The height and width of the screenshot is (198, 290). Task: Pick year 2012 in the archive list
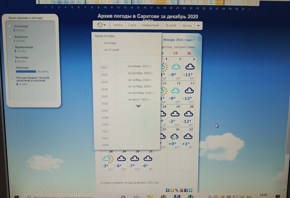pyautogui.click(x=105, y=131)
